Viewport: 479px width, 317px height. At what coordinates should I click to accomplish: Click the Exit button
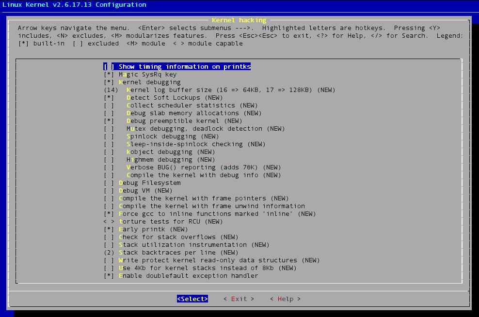(239, 299)
